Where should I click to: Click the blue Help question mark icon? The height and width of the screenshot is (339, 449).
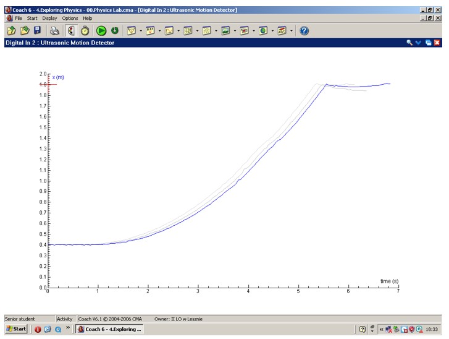pos(304,30)
